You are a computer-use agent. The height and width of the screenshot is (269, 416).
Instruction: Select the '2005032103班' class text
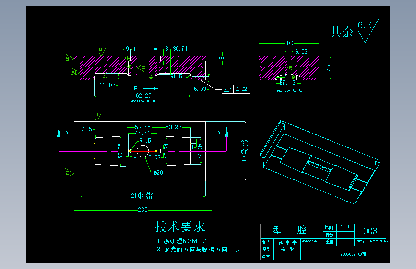353,254
